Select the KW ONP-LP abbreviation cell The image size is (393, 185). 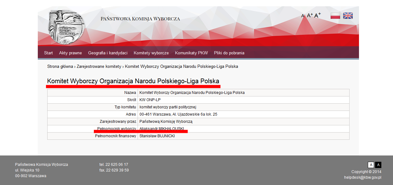[x=243, y=100]
